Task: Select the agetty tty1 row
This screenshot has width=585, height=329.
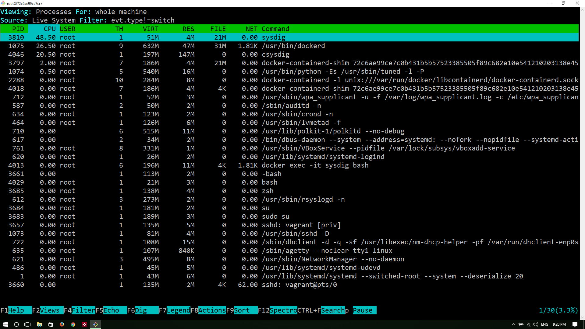Action: pos(289,250)
